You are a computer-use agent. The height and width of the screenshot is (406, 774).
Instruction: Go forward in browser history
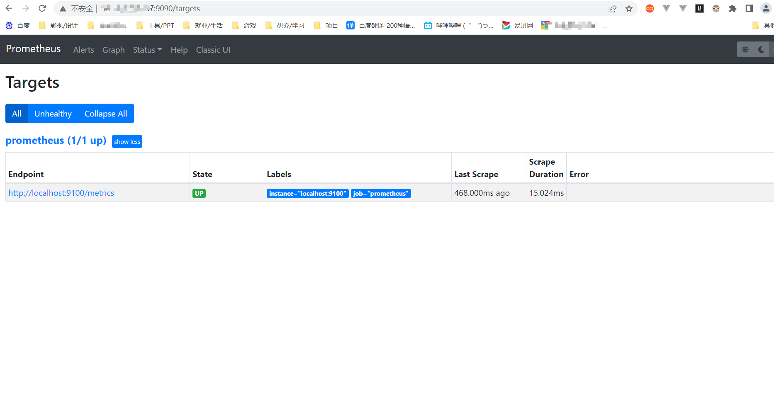pos(26,8)
